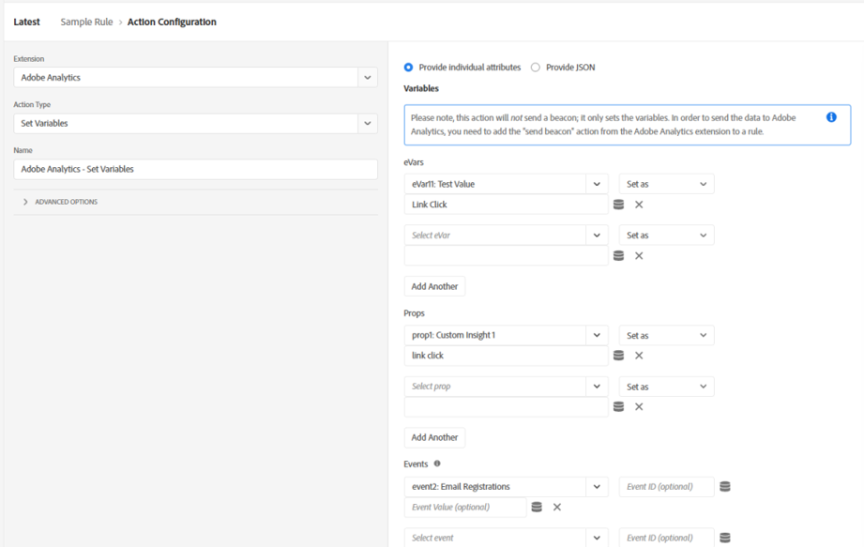The image size is (864, 547).
Task: Open data element picker for empty prop value
Action: [x=619, y=406]
